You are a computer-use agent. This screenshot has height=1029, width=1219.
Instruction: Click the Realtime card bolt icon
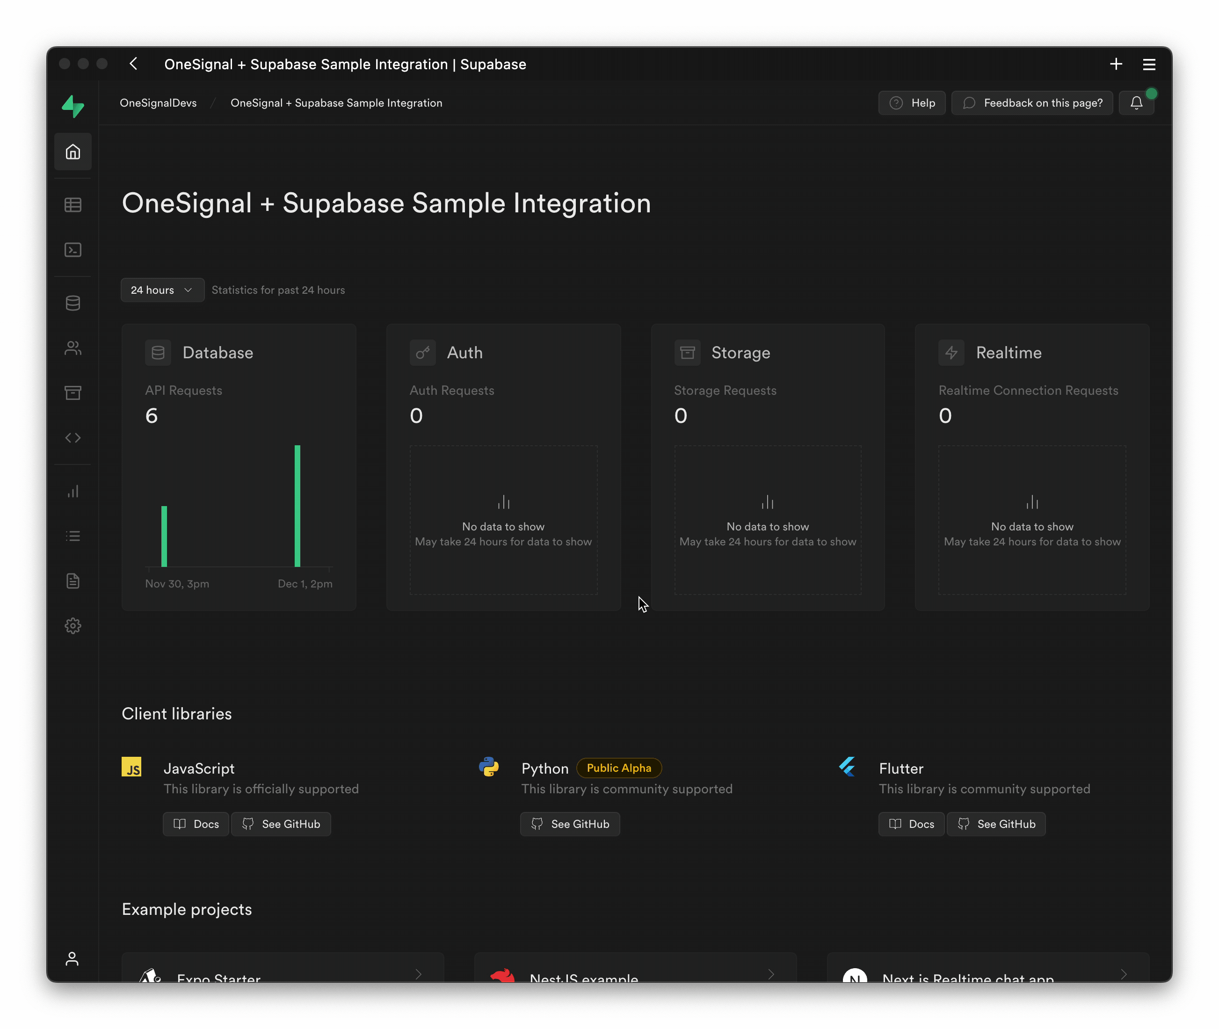(x=951, y=353)
